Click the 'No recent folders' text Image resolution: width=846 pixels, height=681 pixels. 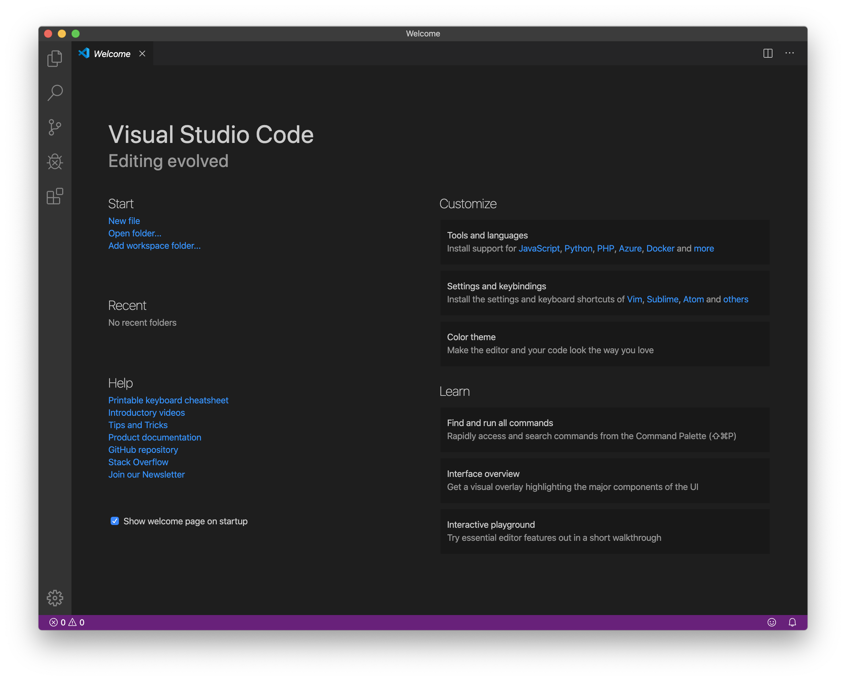pyautogui.click(x=143, y=322)
